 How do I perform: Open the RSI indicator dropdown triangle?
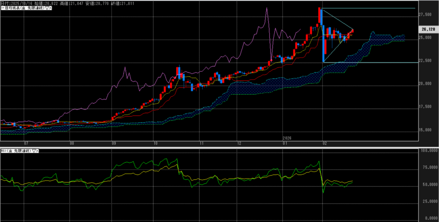[x=33, y=151]
